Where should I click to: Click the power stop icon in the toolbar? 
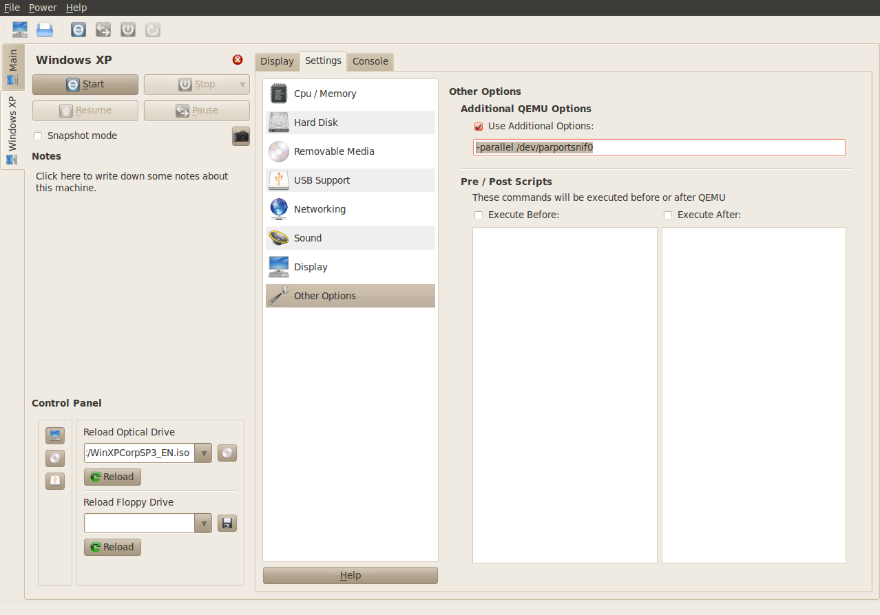click(x=128, y=30)
